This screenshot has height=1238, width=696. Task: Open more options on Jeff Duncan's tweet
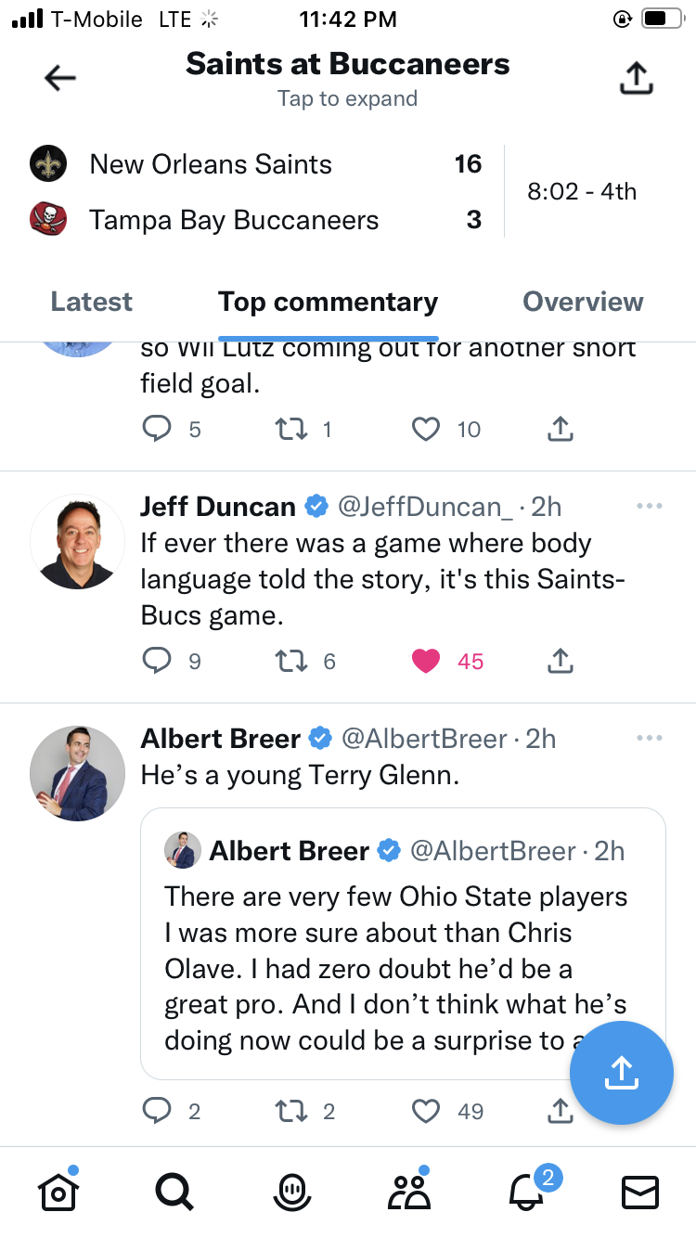650,506
